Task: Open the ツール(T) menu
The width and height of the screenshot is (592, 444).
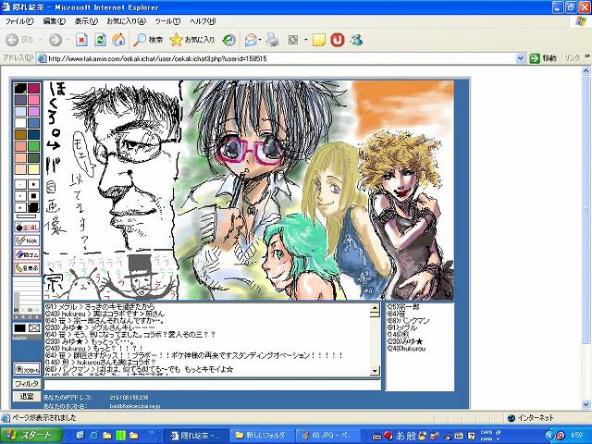Action: (167, 21)
